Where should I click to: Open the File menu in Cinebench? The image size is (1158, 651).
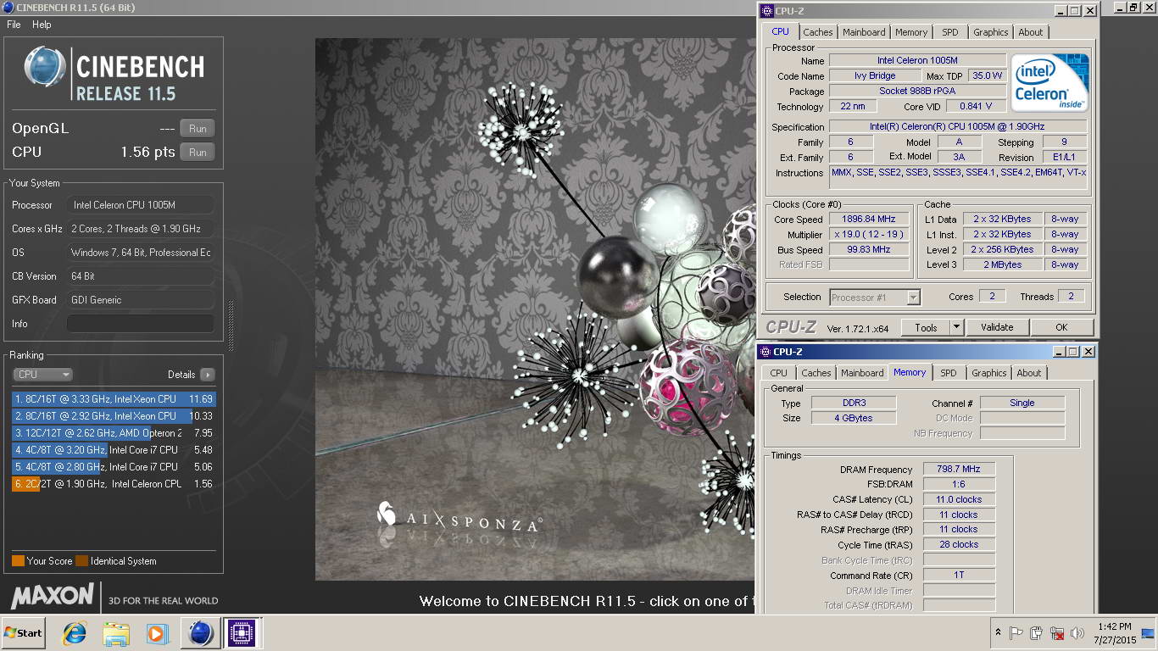coord(14,25)
